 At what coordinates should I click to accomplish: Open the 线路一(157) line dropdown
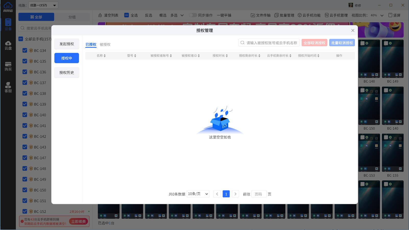(43, 5)
